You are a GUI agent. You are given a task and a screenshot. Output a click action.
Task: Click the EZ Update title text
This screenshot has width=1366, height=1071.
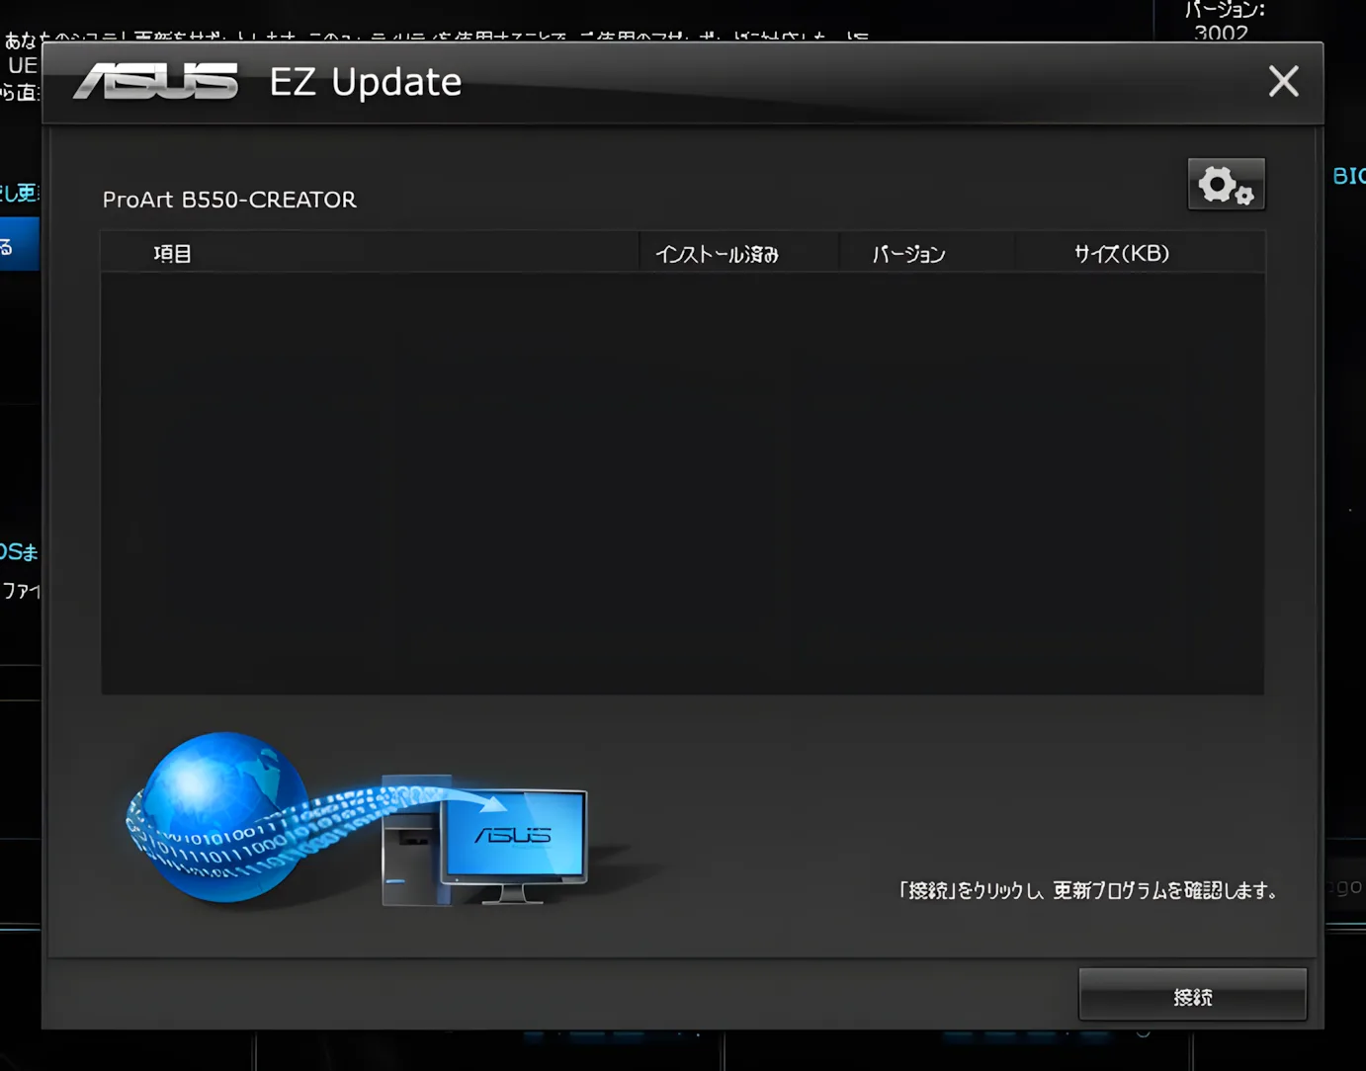pyautogui.click(x=364, y=82)
